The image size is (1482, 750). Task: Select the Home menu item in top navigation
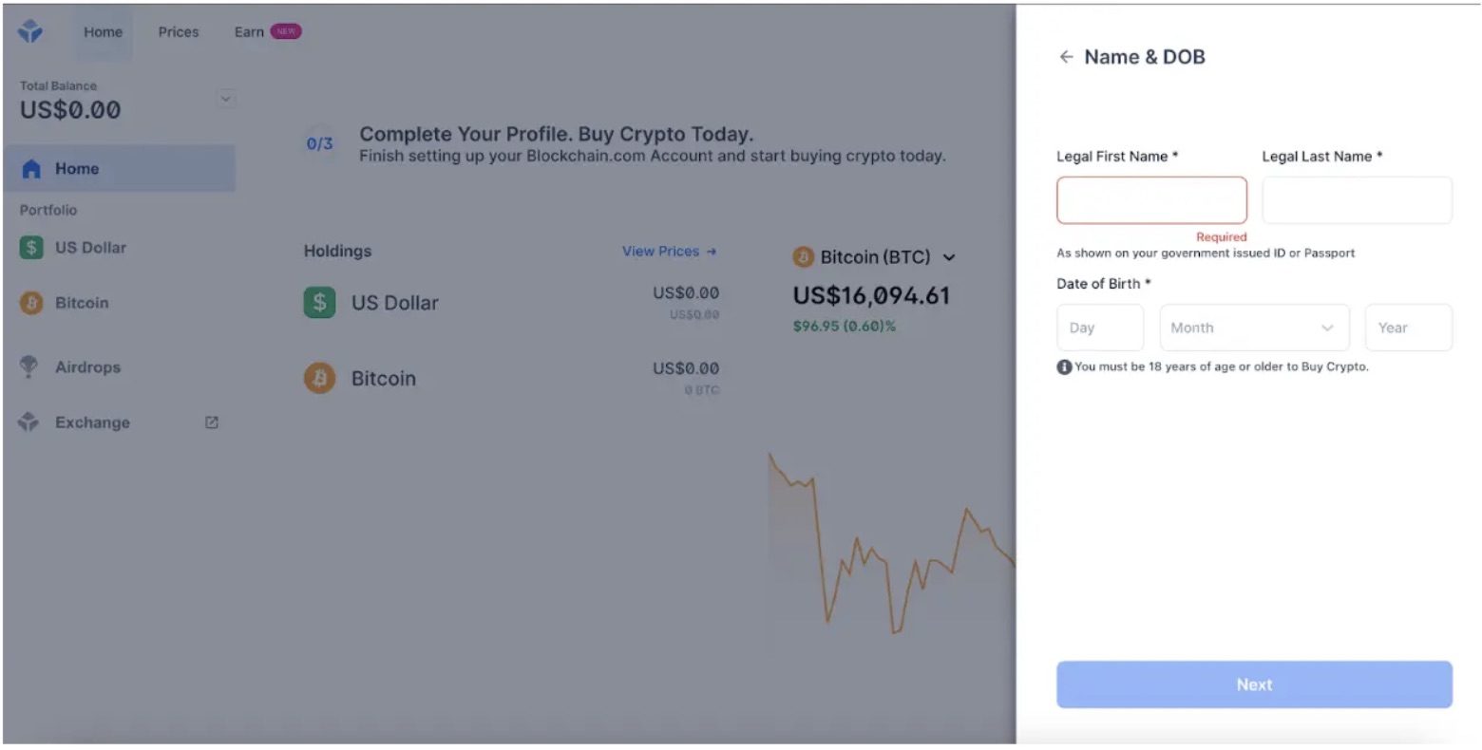103,31
